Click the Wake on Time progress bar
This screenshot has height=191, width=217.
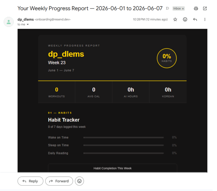pyautogui.click(x=124, y=137)
